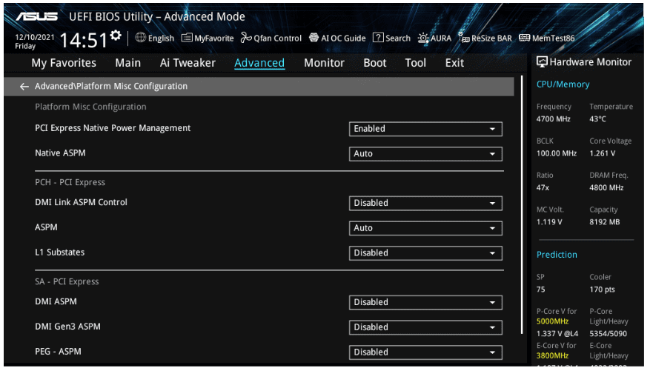The height and width of the screenshot is (368, 650).
Task: Click the settings gear next to the clock
Action: point(116,36)
